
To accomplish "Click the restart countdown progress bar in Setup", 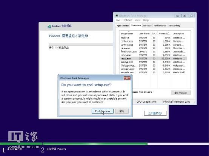I will point(81,44).
